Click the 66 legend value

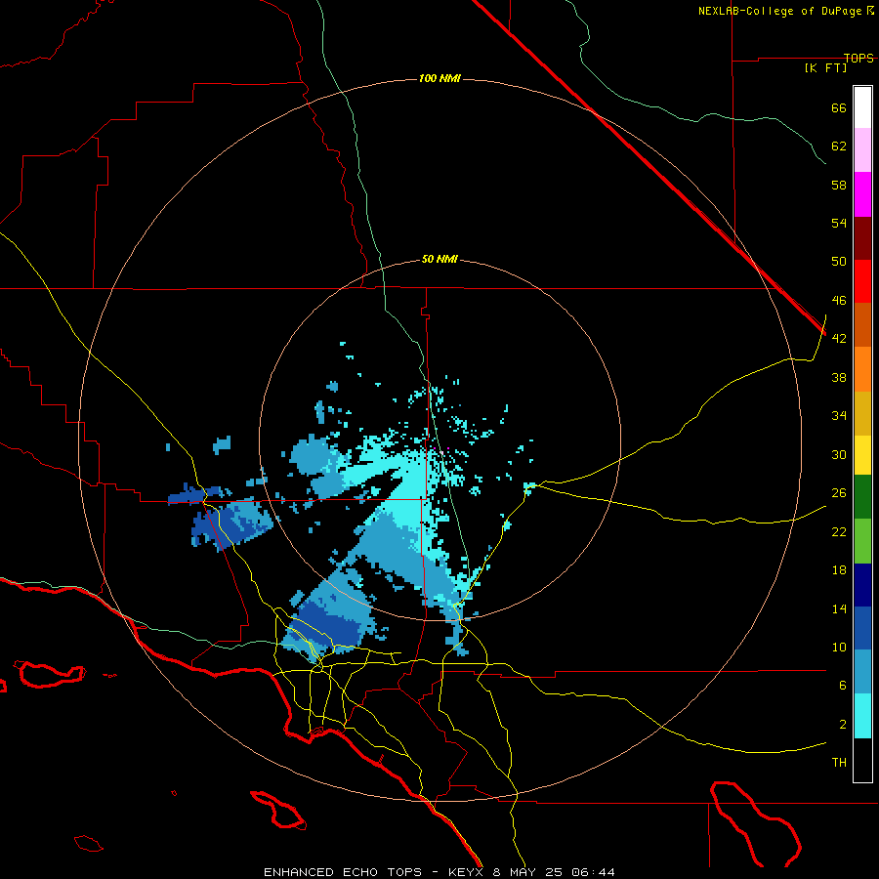(x=839, y=108)
